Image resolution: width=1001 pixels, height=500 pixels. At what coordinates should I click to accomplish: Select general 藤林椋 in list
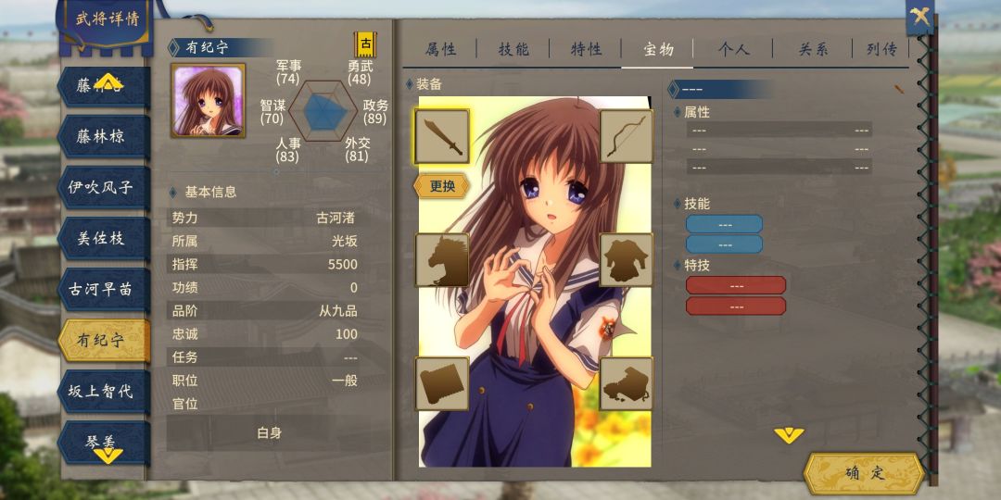point(104,137)
